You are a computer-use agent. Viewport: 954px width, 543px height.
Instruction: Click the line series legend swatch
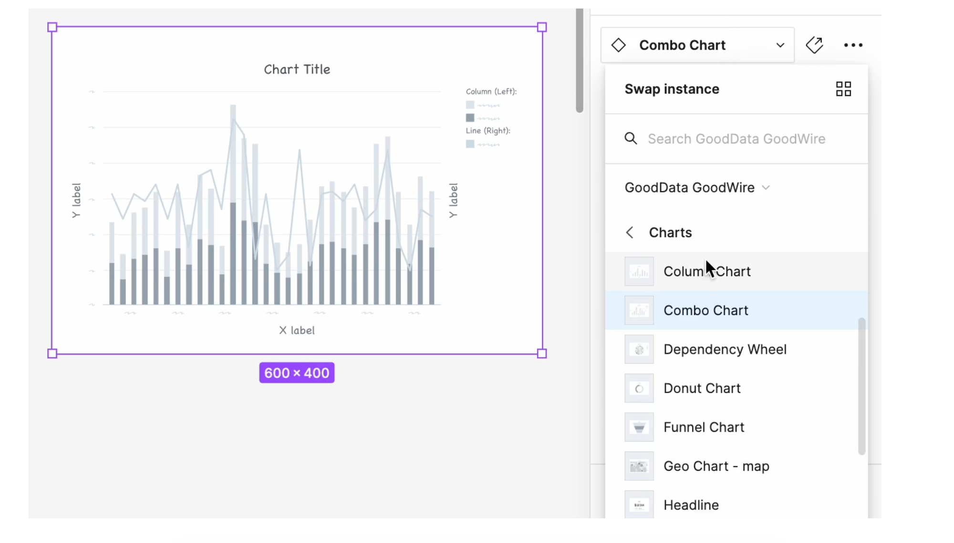click(x=470, y=144)
